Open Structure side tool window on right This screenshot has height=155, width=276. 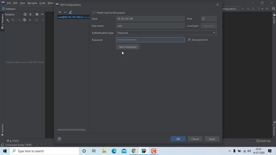tap(274, 128)
